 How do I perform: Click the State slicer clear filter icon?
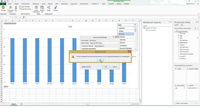click(135, 25)
